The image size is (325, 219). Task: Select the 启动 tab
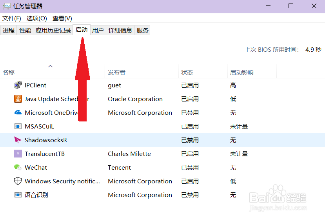point(82,30)
